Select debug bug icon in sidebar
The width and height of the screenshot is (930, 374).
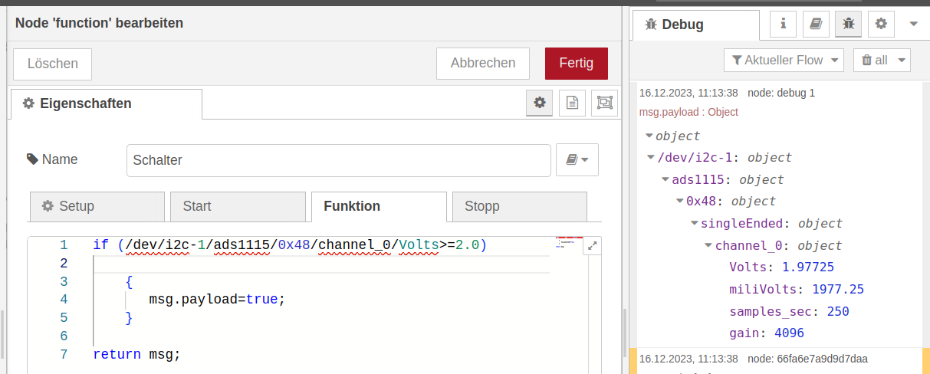848,24
